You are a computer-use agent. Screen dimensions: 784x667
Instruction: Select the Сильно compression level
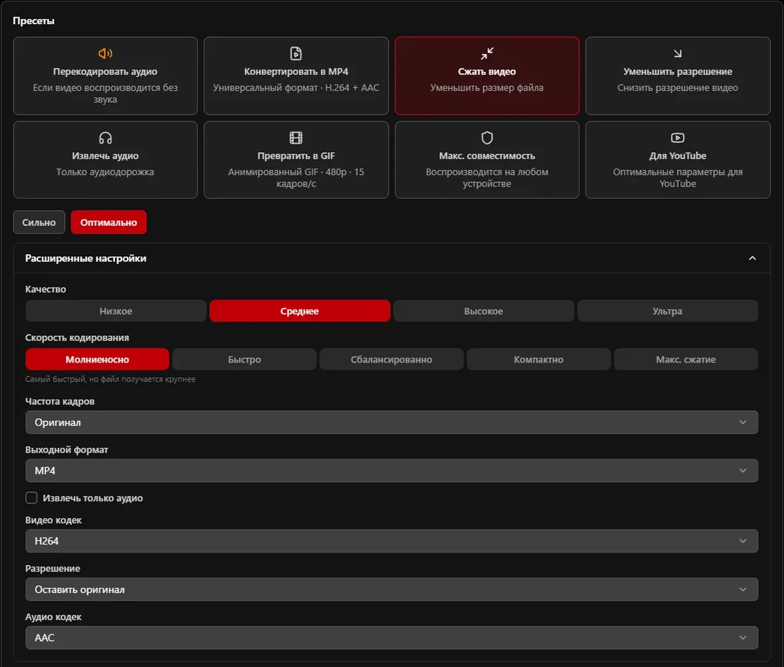(39, 222)
